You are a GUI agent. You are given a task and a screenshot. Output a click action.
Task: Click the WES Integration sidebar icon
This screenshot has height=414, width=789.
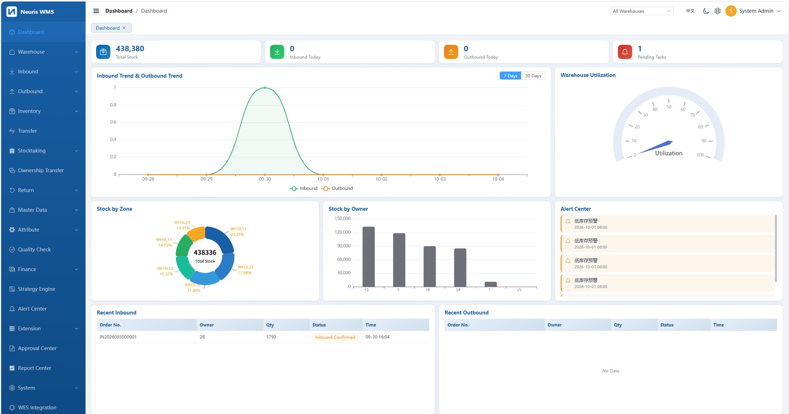12,408
